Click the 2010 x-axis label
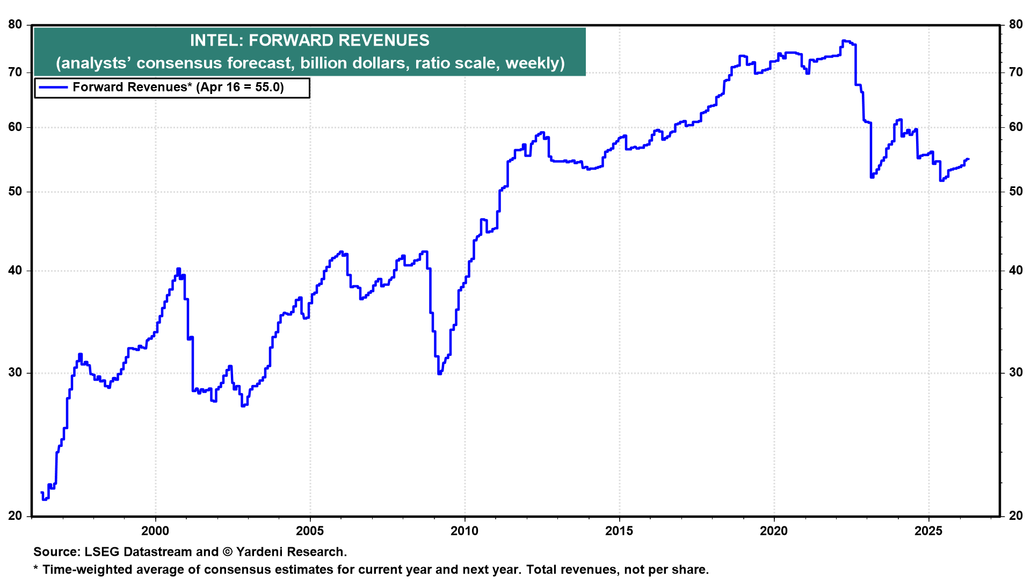1031x580 pixels. click(x=464, y=531)
